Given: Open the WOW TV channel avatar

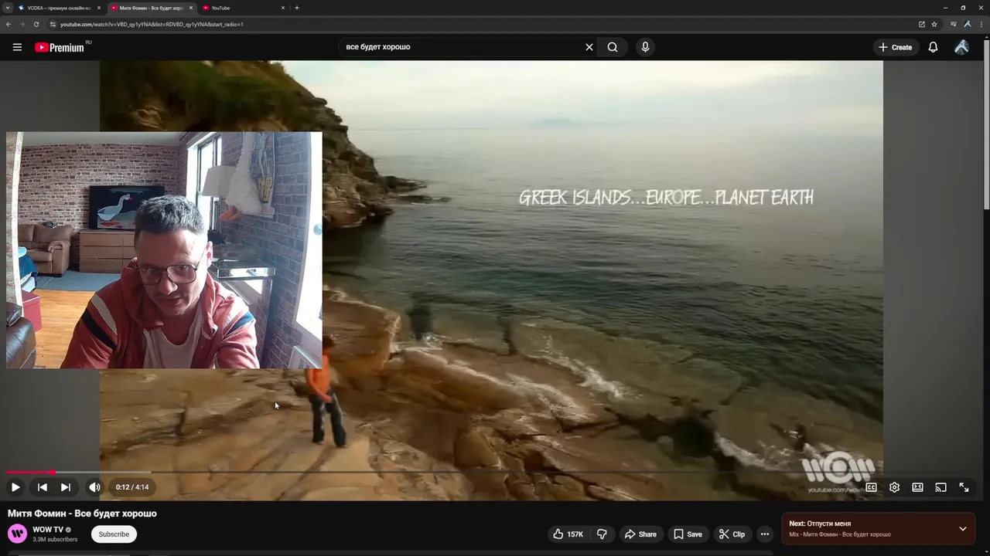Looking at the screenshot, I should [17, 534].
